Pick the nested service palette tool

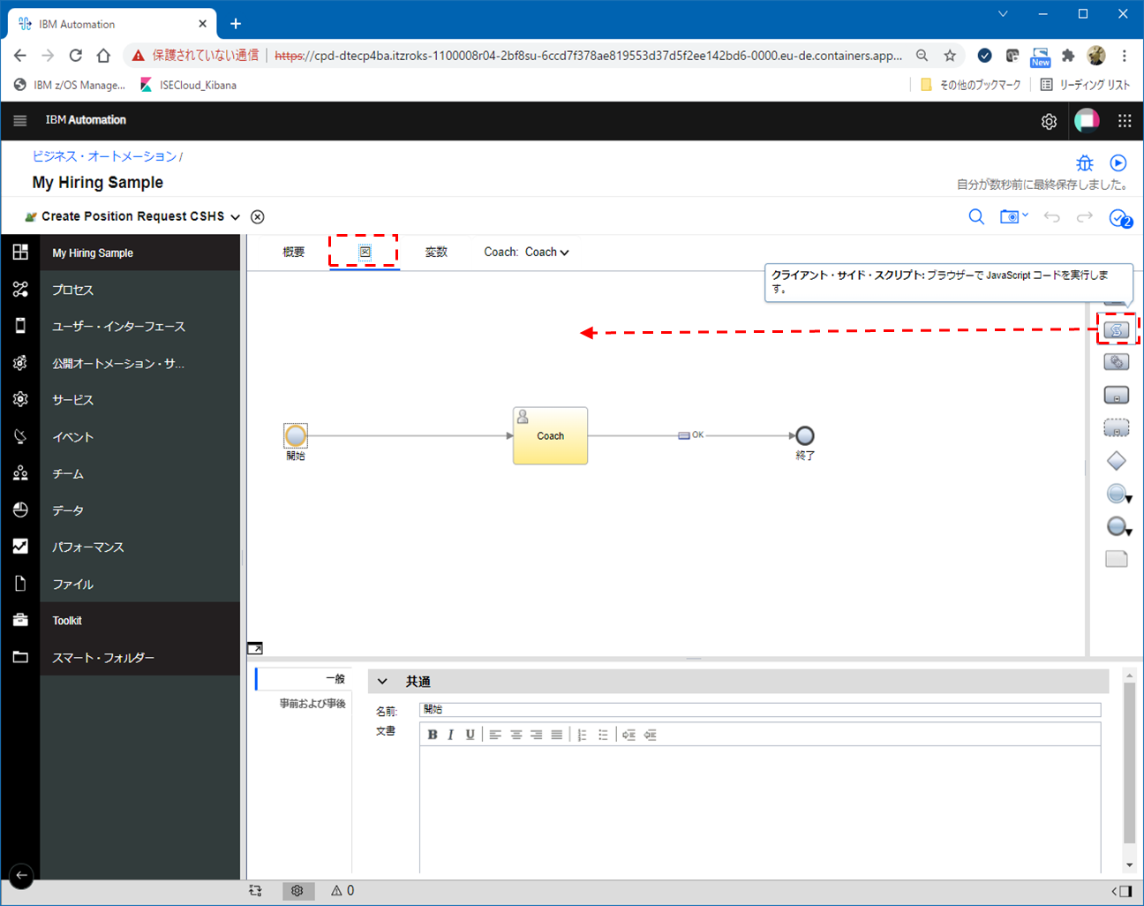(x=1117, y=395)
